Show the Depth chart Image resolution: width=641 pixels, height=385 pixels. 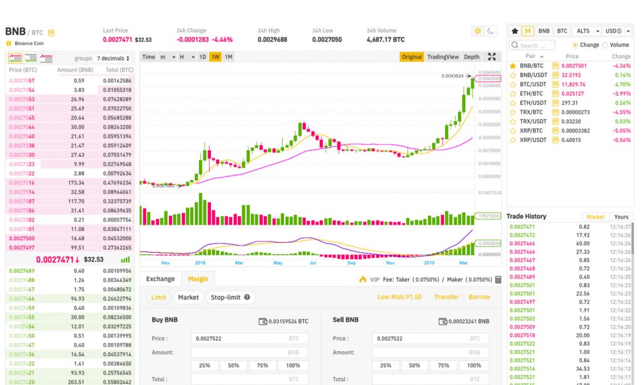pos(472,57)
